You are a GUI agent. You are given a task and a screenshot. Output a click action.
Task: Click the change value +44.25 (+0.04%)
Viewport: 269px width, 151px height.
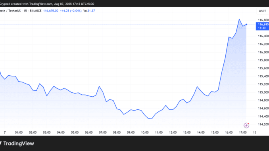pos(71,11)
